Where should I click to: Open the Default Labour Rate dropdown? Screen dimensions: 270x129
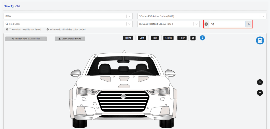[x=197, y=24]
